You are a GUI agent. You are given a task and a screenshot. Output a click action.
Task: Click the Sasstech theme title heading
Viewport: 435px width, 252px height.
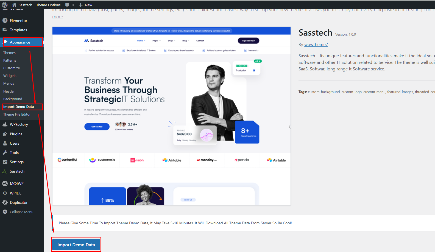click(x=315, y=33)
